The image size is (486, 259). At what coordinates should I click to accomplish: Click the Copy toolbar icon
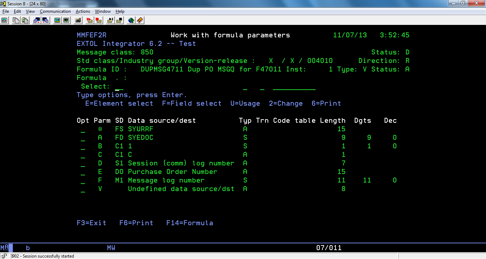[x=16, y=20]
